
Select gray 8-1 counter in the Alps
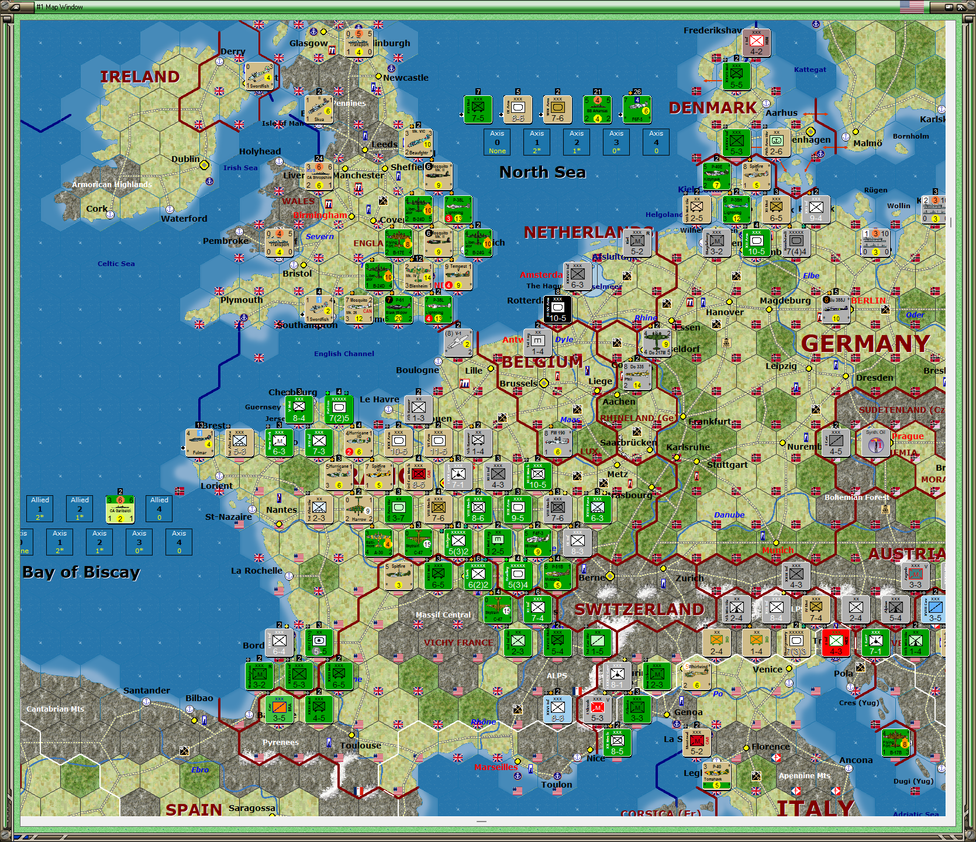(x=617, y=676)
